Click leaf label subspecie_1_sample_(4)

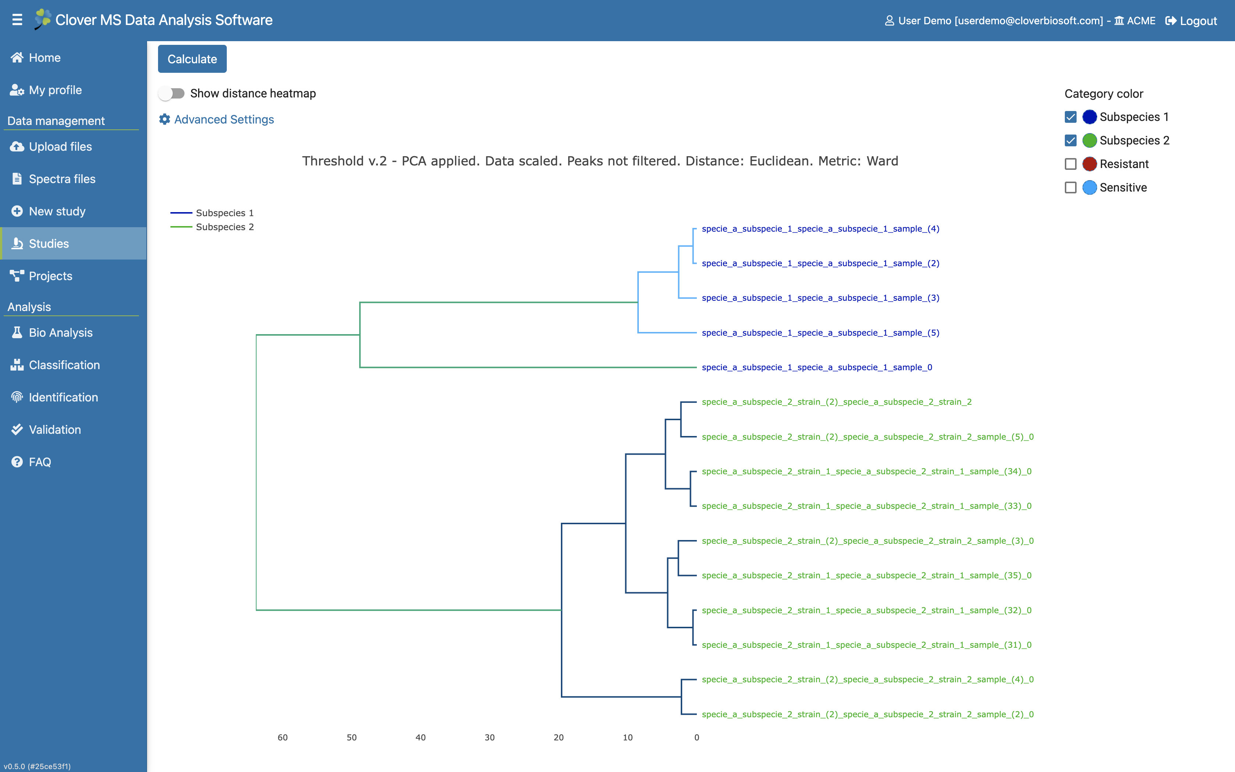click(821, 229)
